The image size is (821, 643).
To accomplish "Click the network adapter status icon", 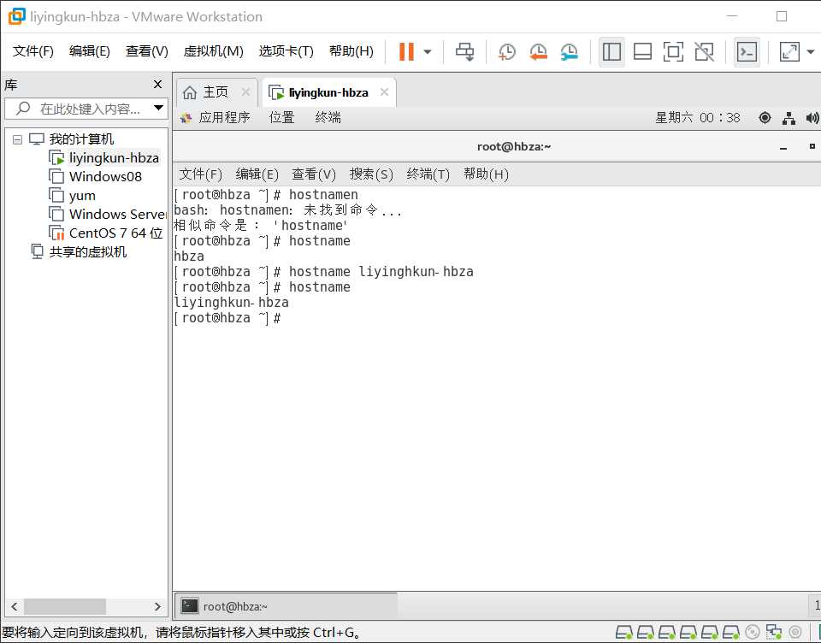I will 774,633.
